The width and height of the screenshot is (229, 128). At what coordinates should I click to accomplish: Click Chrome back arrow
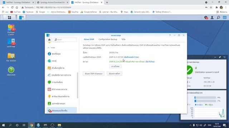pyautogui.click(x=3, y=7)
